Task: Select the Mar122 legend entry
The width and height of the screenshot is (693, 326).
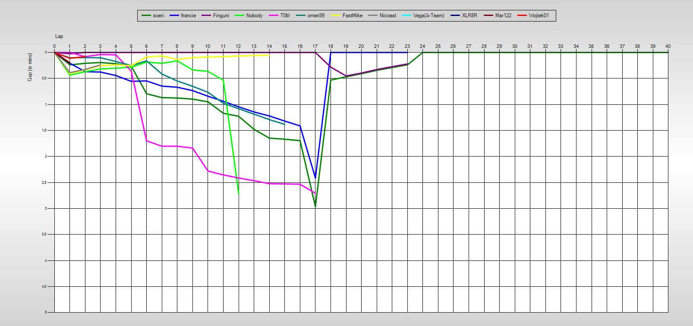Action: coord(503,16)
